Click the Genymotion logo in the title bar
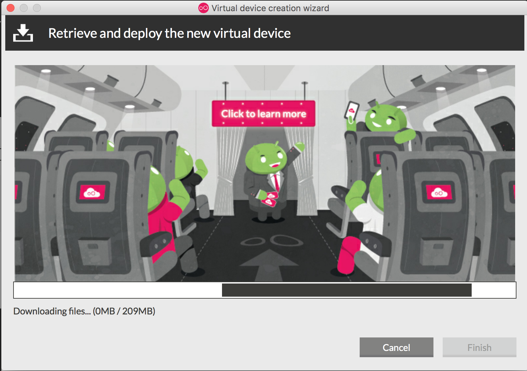 pyautogui.click(x=204, y=8)
